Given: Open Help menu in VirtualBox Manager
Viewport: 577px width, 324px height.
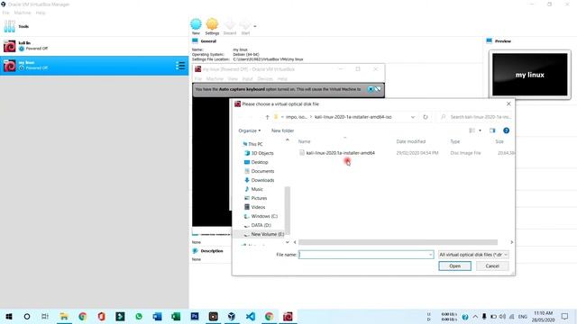Looking at the screenshot, I should pos(41,13).
